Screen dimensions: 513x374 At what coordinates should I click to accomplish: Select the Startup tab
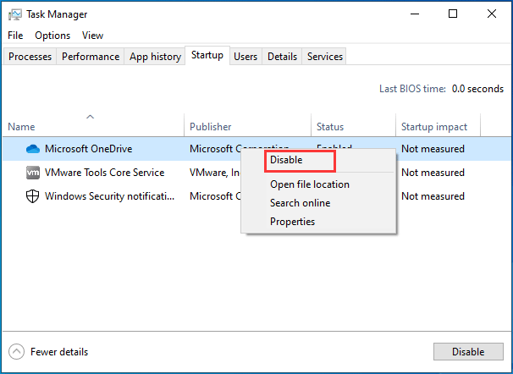(207, 55)
